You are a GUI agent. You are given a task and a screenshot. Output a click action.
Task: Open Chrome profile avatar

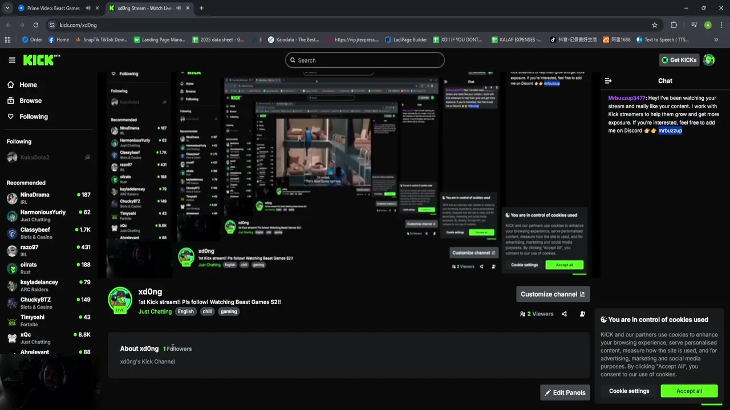[708, 25]
